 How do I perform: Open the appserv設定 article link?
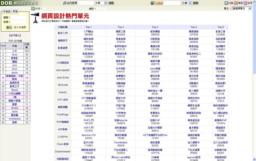[x=194, y=157]
